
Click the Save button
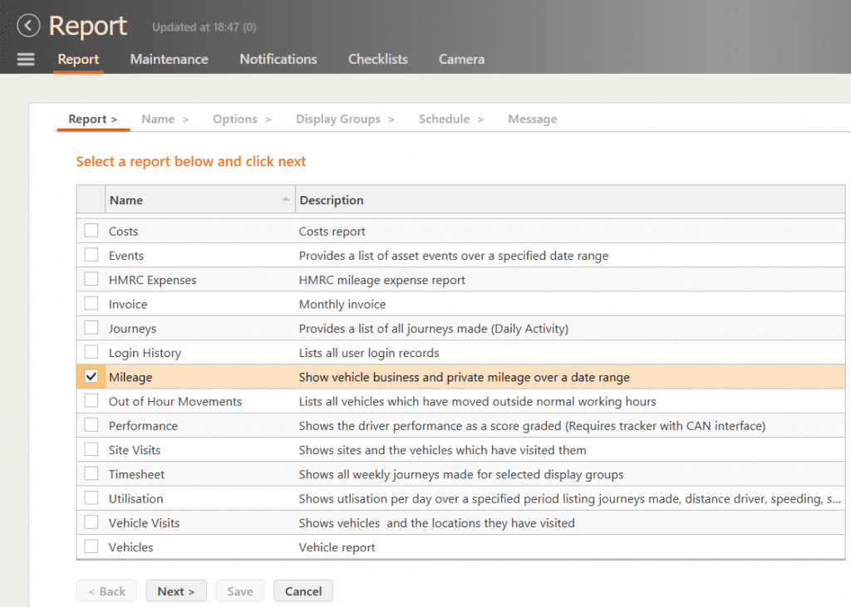(x=240, y=590)
